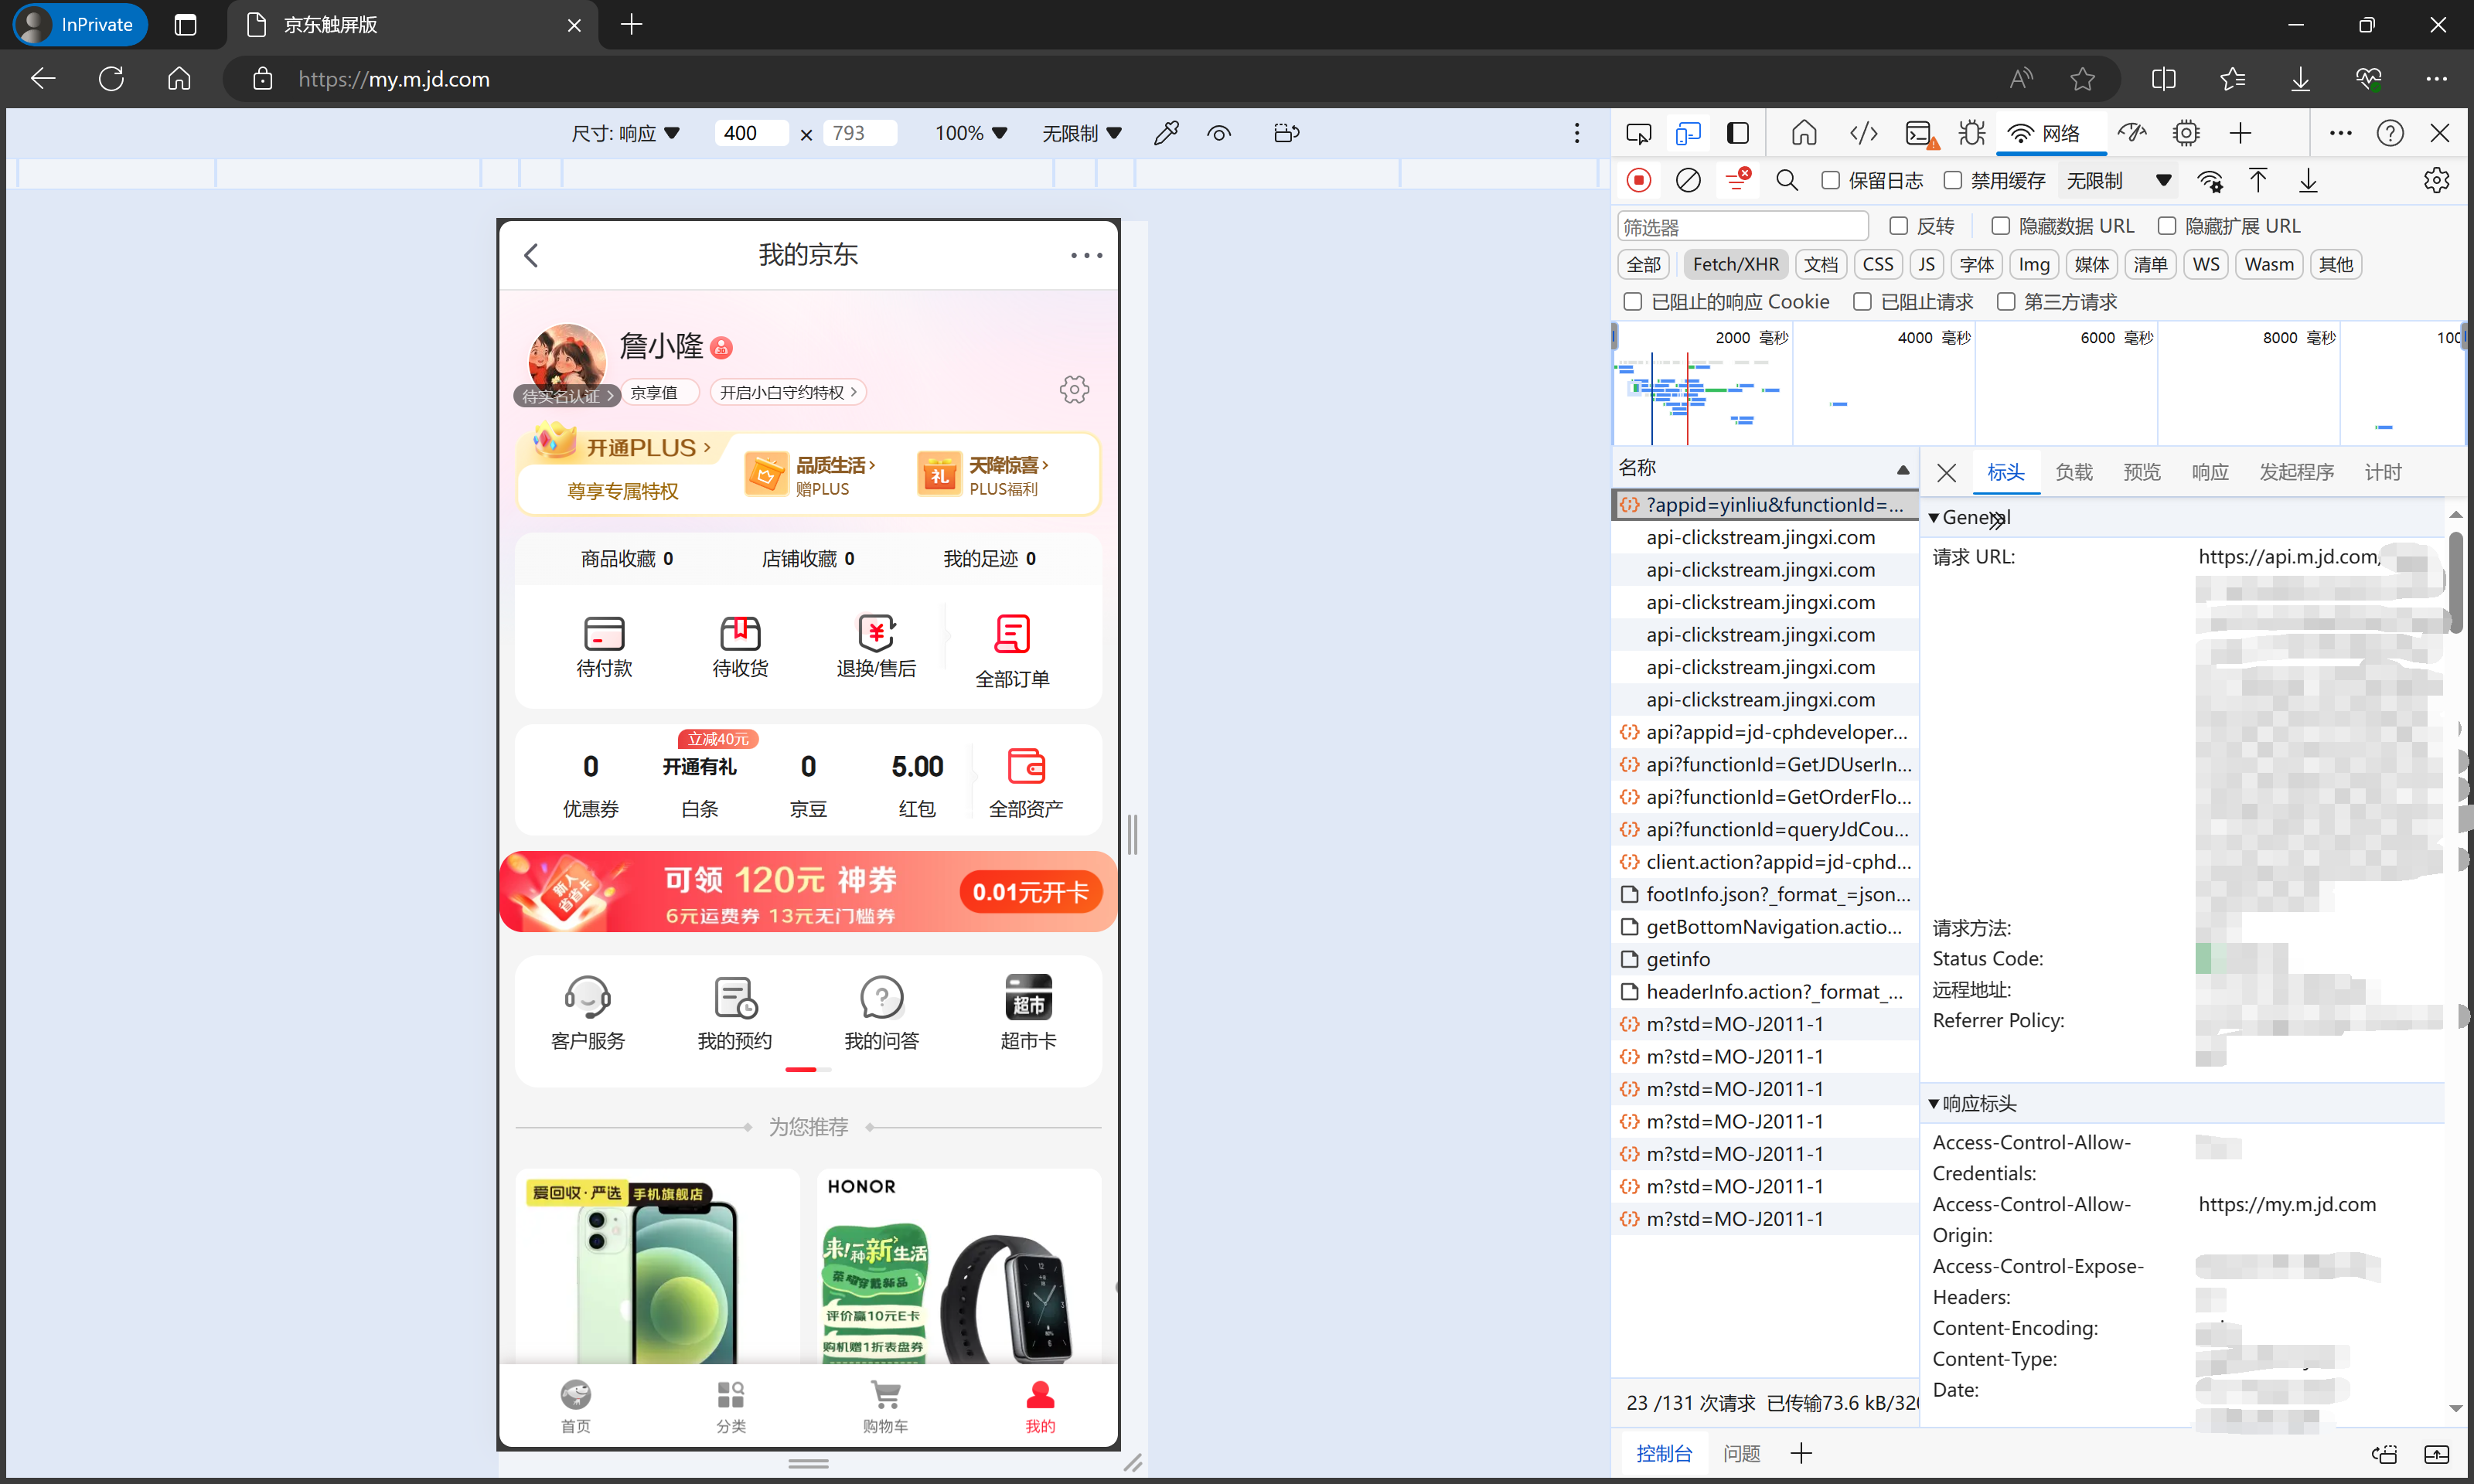This screenshot has height=1484, width=2474.
Task: Click the DevTools network settings gear
Action: click(x=2436, y=180)
